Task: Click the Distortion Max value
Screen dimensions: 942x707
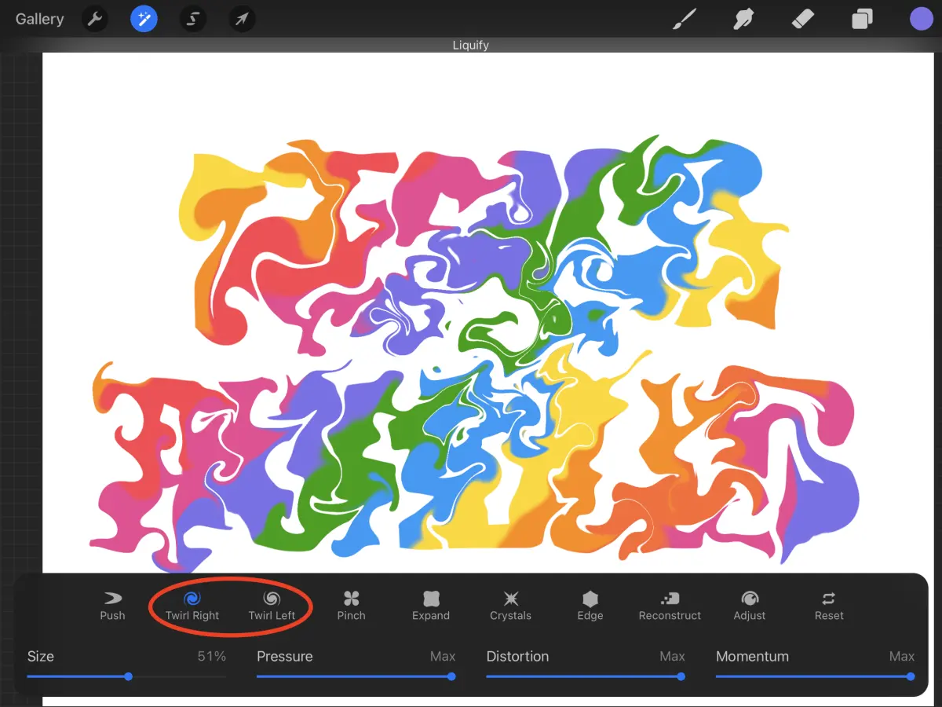Action: coord(673,656)
